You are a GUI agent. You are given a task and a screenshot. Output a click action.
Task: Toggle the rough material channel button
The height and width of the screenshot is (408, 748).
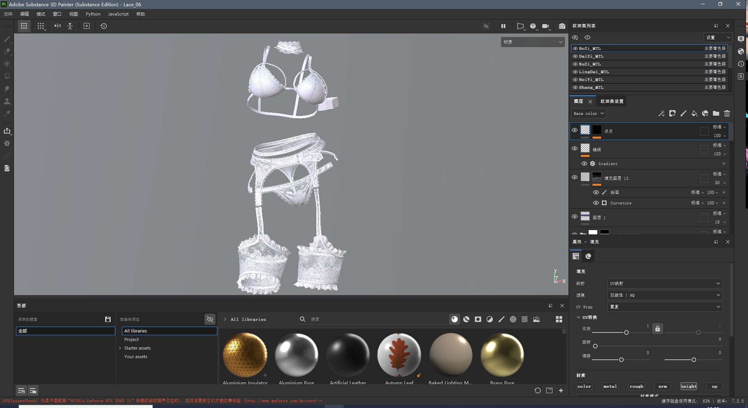point(636,386)
